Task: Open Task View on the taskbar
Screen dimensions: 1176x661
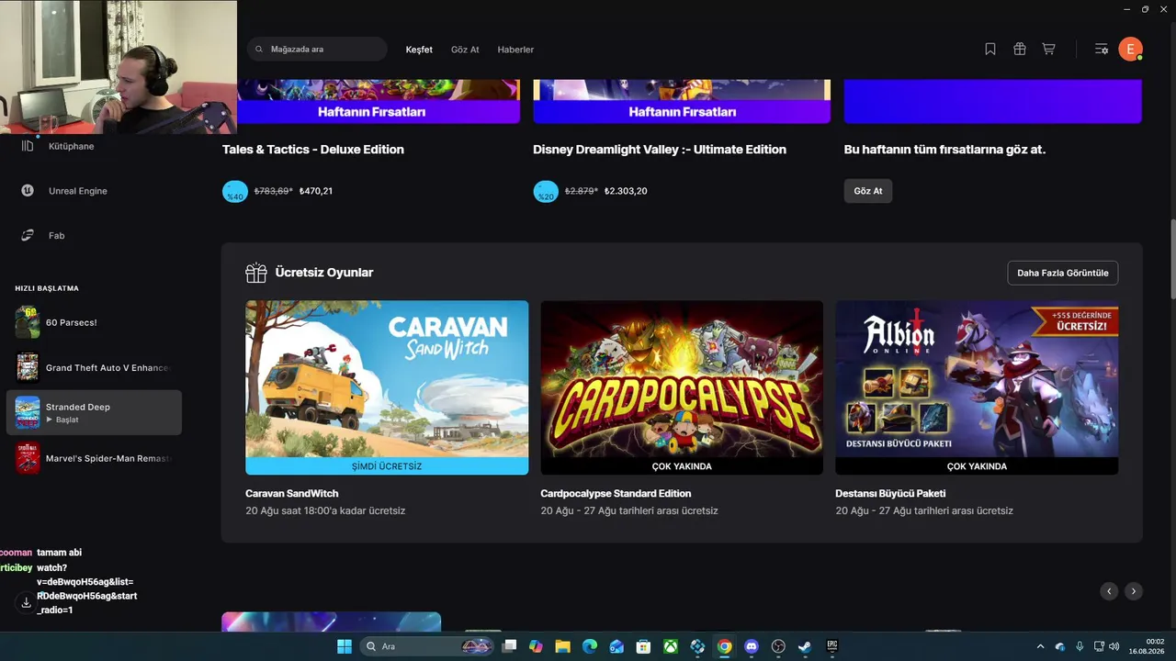Action: point(509,646)
